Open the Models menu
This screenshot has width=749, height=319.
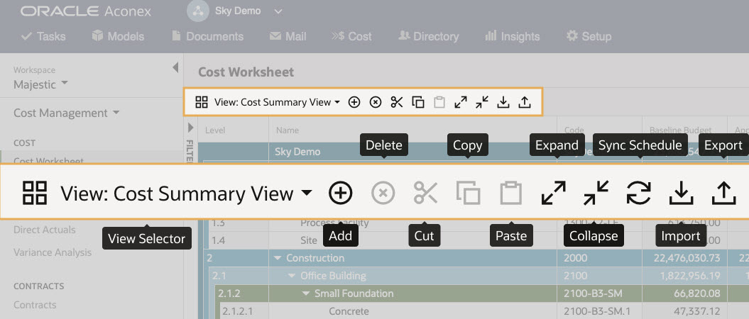[118, 36]
